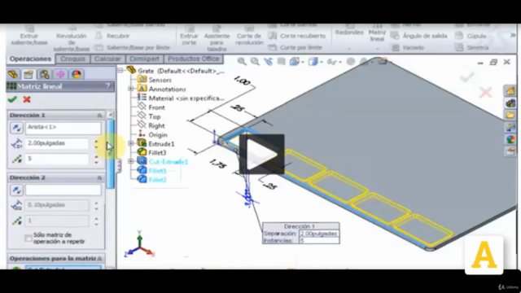Click the Arista<1> direction field
The height and width of the screenshot is (293, 521).
(63, 128)
